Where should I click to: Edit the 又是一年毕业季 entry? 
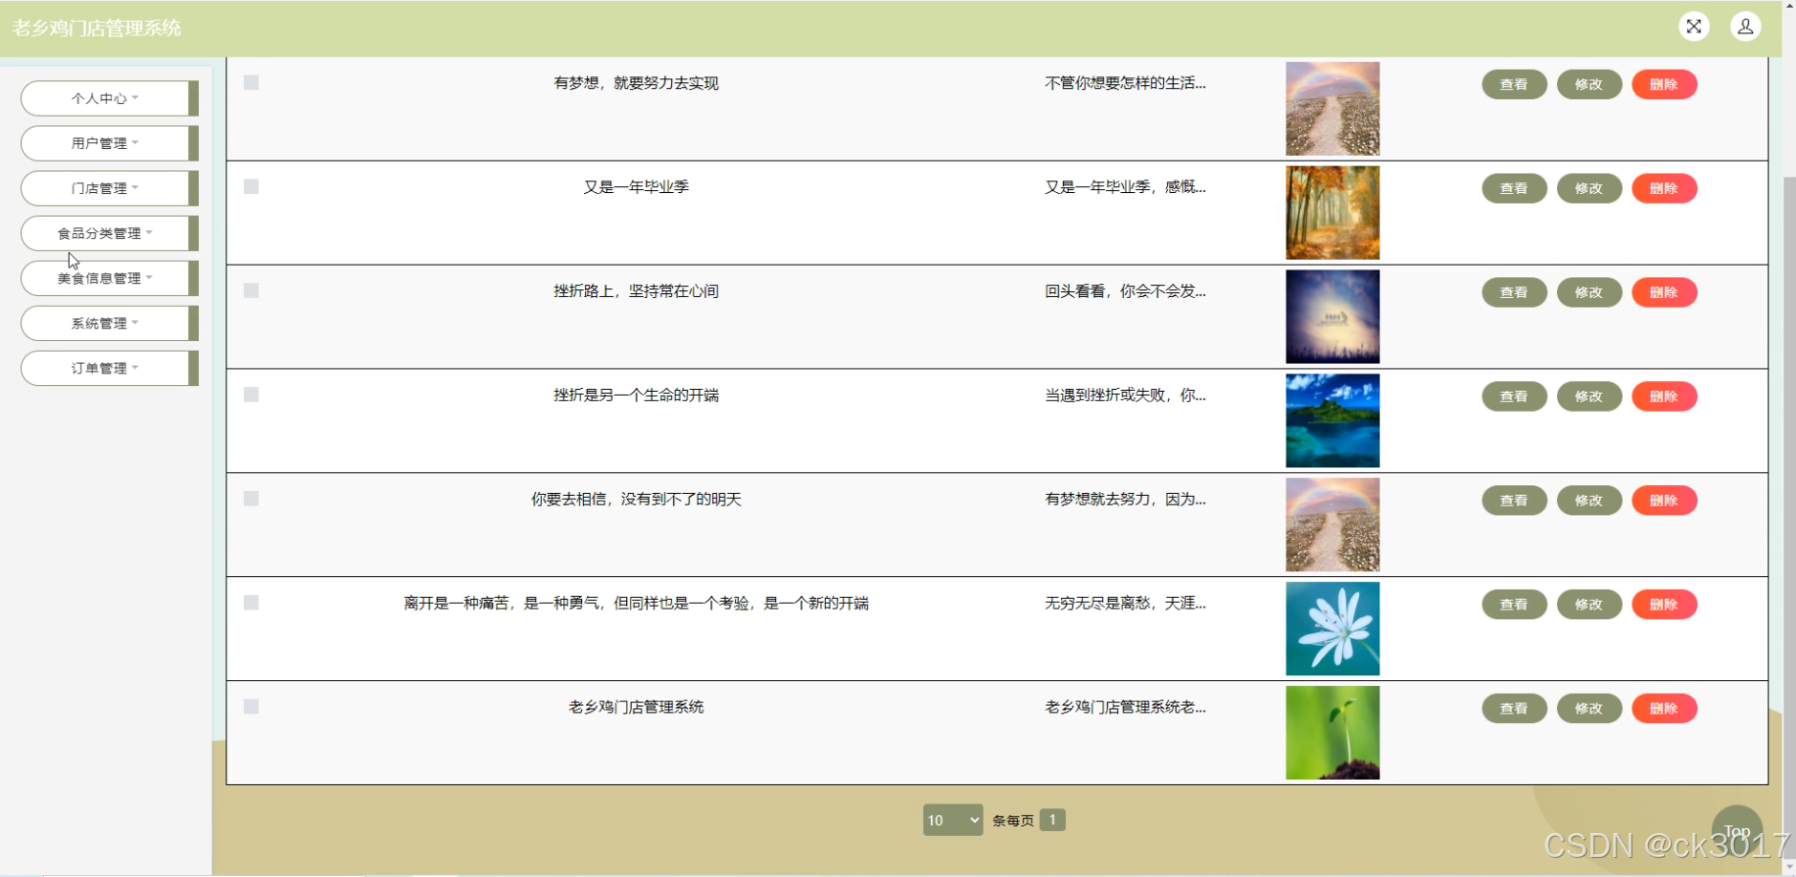tap(1590, 188)
